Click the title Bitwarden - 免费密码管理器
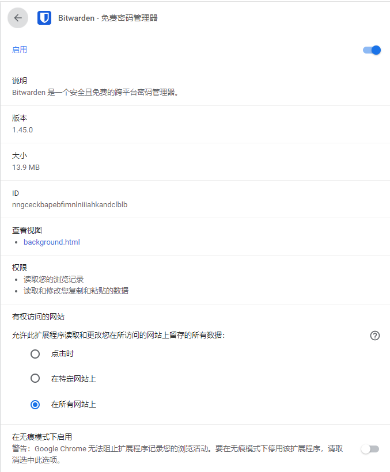This screenshot has width=390, height=472. [x=108, y=18]
